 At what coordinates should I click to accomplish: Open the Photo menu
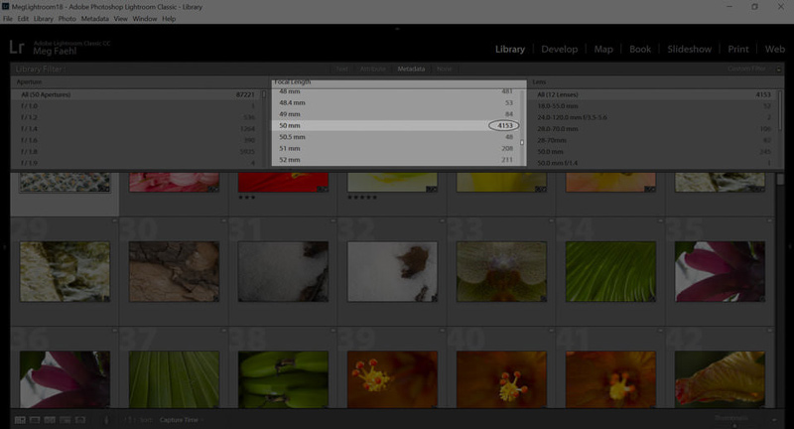point(66,19)
